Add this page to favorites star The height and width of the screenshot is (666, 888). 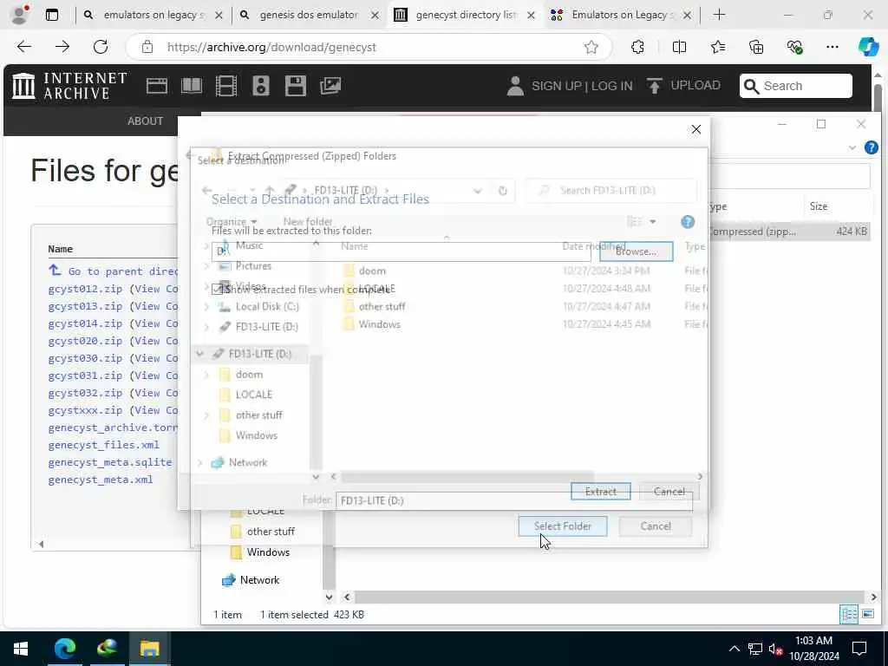click(591, 47)
